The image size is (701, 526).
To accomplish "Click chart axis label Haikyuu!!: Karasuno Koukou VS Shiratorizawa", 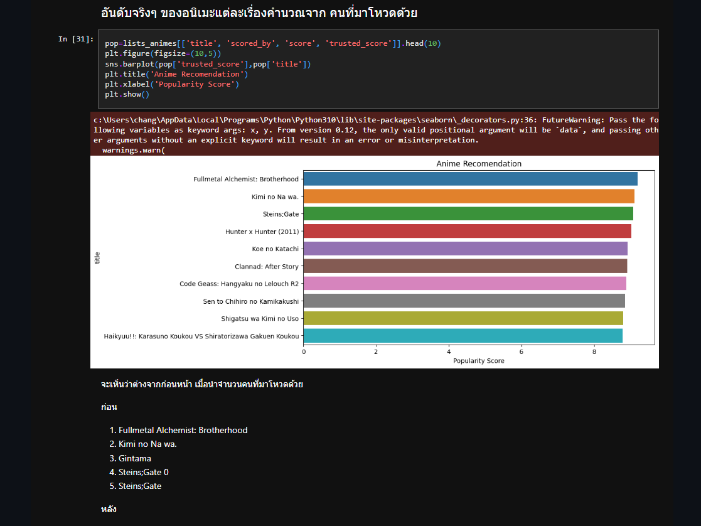I will pos(201,336).
